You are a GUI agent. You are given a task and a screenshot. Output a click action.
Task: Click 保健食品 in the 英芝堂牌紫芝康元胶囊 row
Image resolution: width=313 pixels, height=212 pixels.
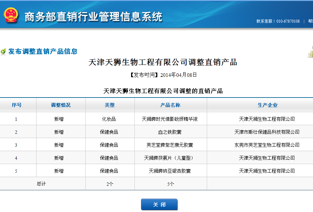[x=109, y=145]
